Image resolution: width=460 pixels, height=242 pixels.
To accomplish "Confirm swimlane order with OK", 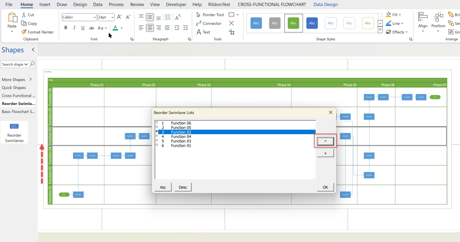I will tap(325, 187).
